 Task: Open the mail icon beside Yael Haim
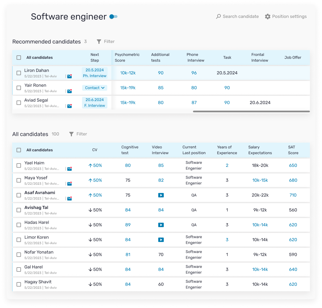(x=69, y=169)
